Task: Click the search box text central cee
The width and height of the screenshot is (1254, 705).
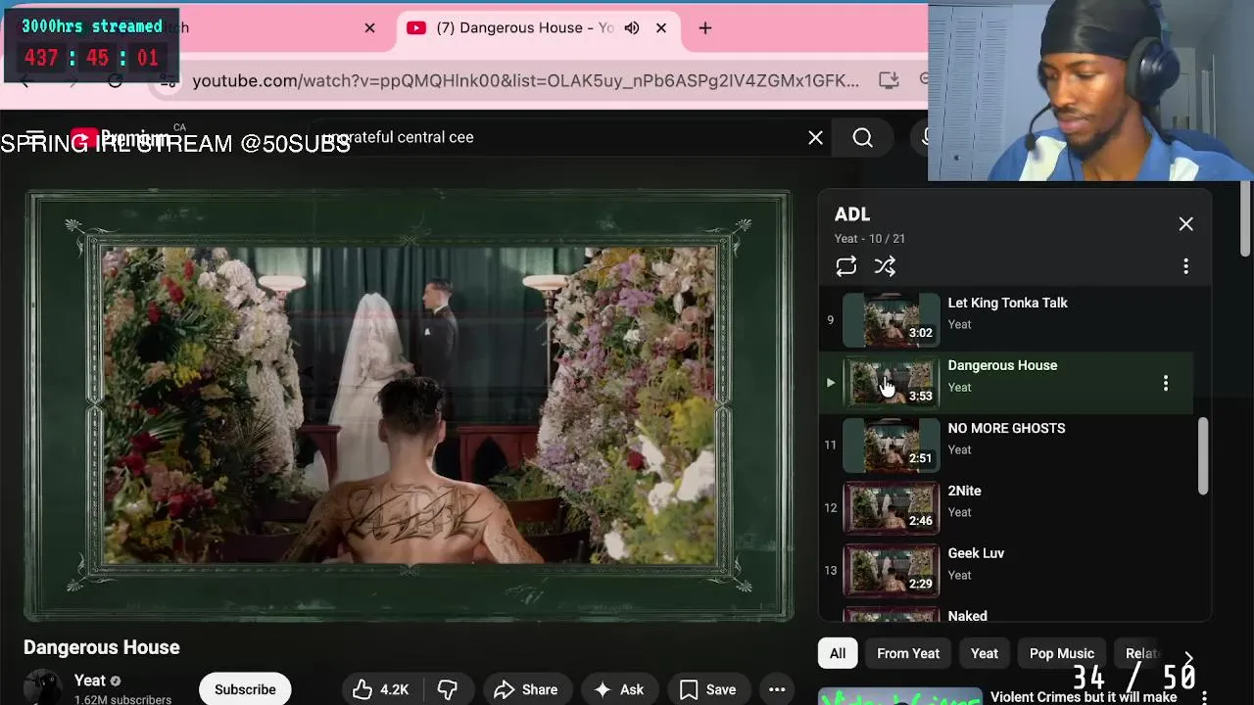Action: [435, 137]
